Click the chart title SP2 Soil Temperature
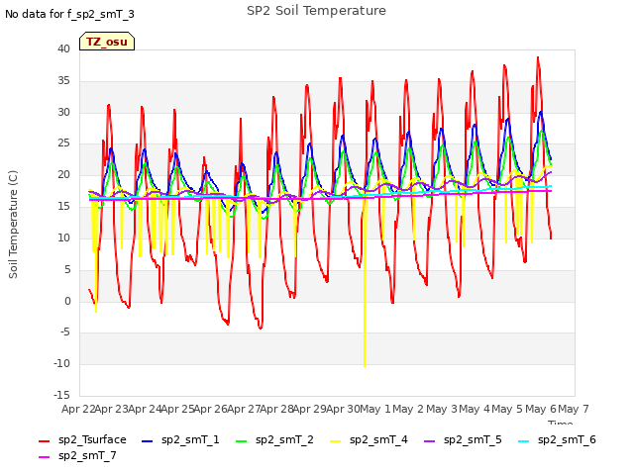The width and height of the screenshot is (634, 475). click(316, 11)
